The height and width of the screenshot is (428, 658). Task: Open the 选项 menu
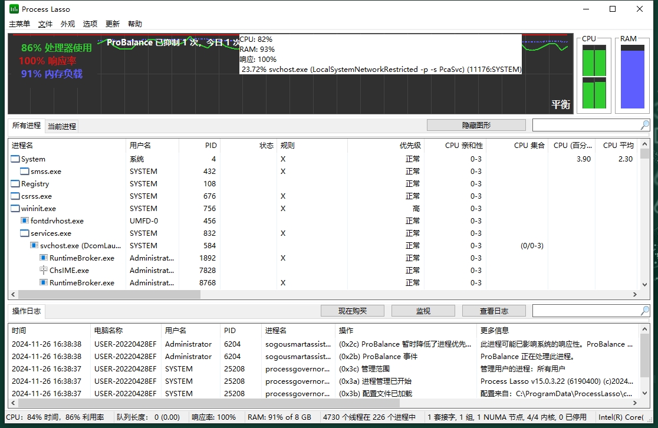pyautogui.click(x=90, y=24)
